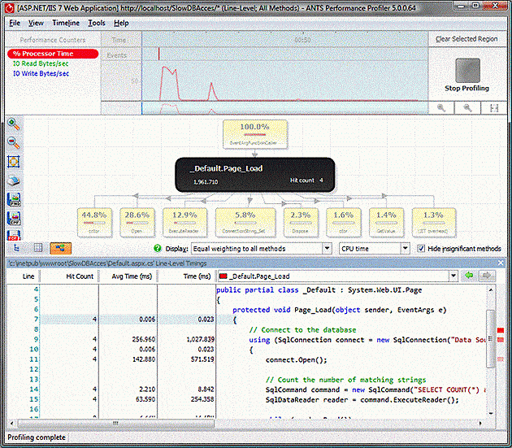Click the top red hotspot marker beside code scrollbar
Screen dimensions: 512x448
pos(501,330)
